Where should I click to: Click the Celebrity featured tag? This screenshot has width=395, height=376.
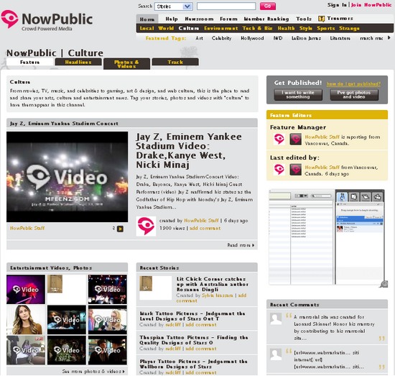click(x=221, y=38)
